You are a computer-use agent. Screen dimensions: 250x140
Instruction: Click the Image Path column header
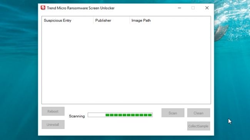(170, 20)
